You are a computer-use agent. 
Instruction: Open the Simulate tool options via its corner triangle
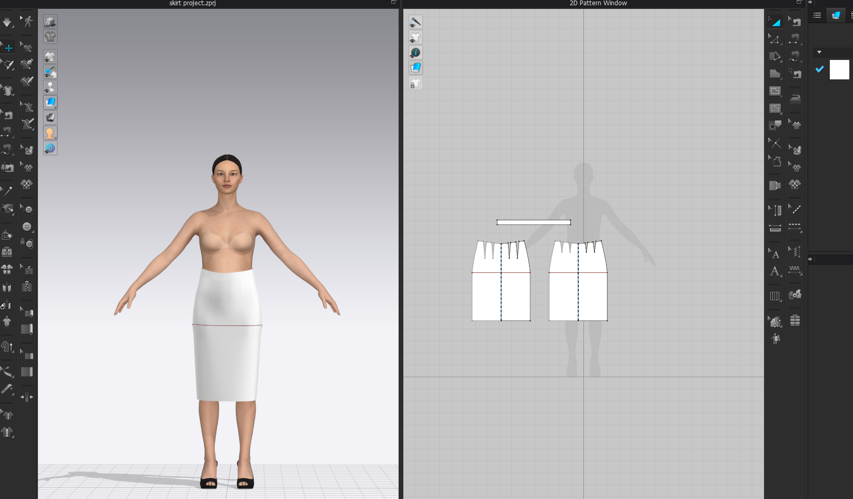13,28
